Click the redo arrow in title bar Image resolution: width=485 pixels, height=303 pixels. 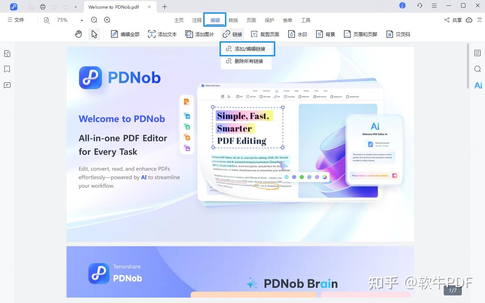[x=65, y=7]
